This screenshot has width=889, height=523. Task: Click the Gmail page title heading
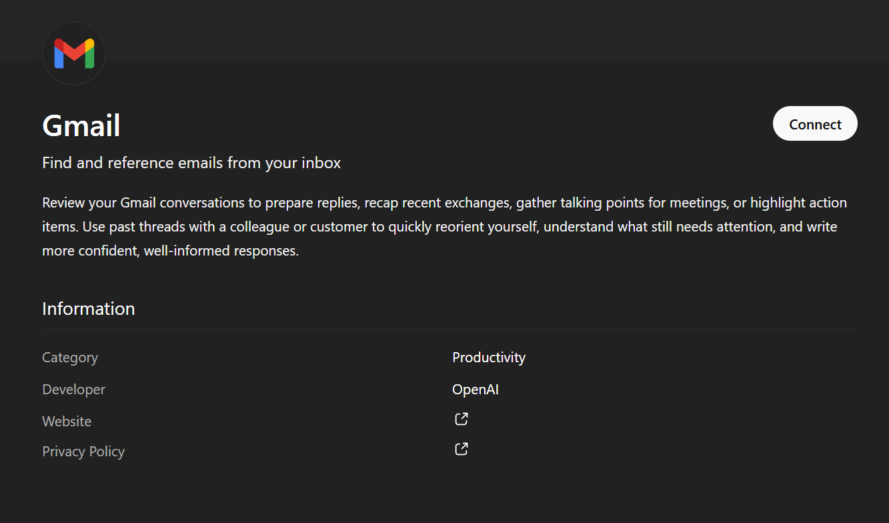(81, 125)
